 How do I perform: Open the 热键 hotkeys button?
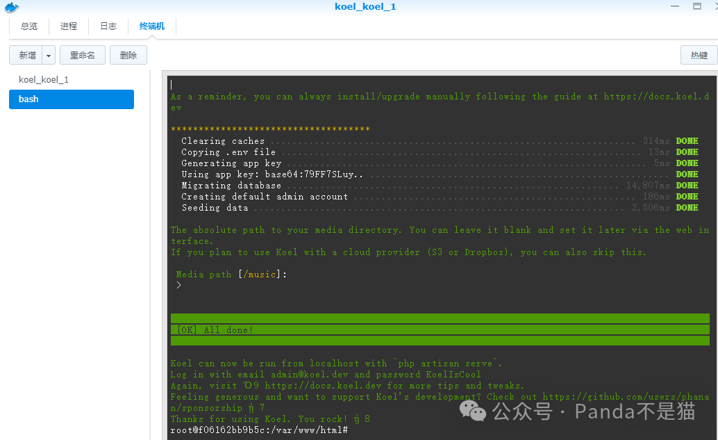[x=699, y=55]
